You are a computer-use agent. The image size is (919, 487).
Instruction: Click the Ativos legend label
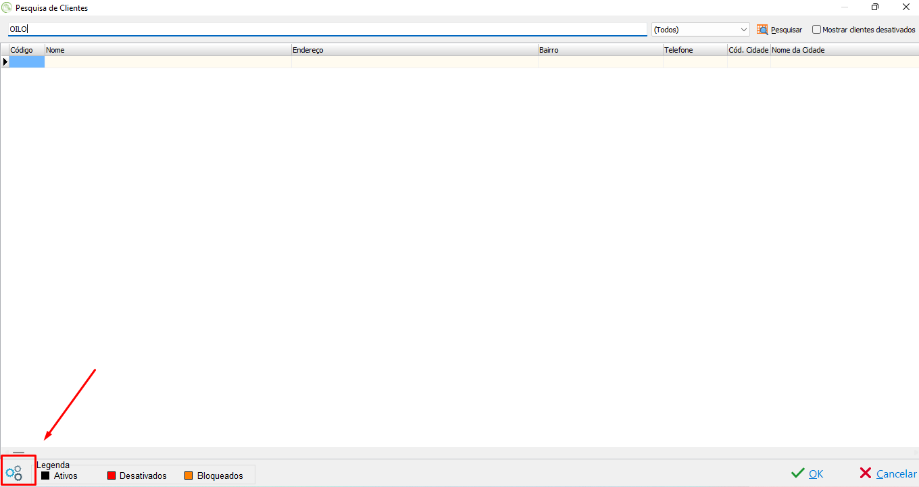click(x=66, y=476)
